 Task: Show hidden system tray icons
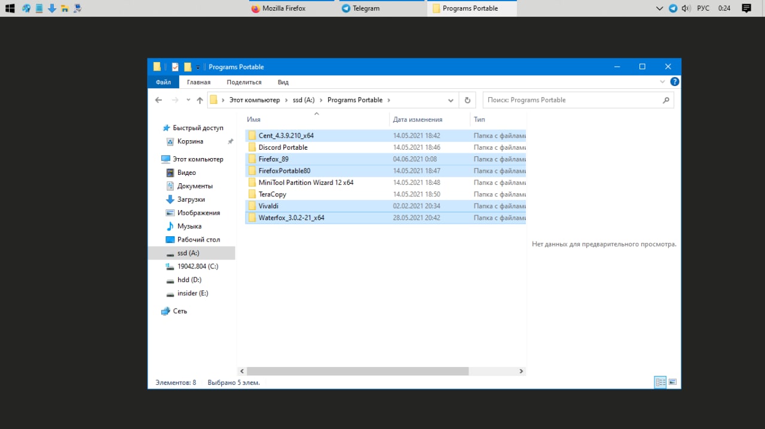point(660,8)
